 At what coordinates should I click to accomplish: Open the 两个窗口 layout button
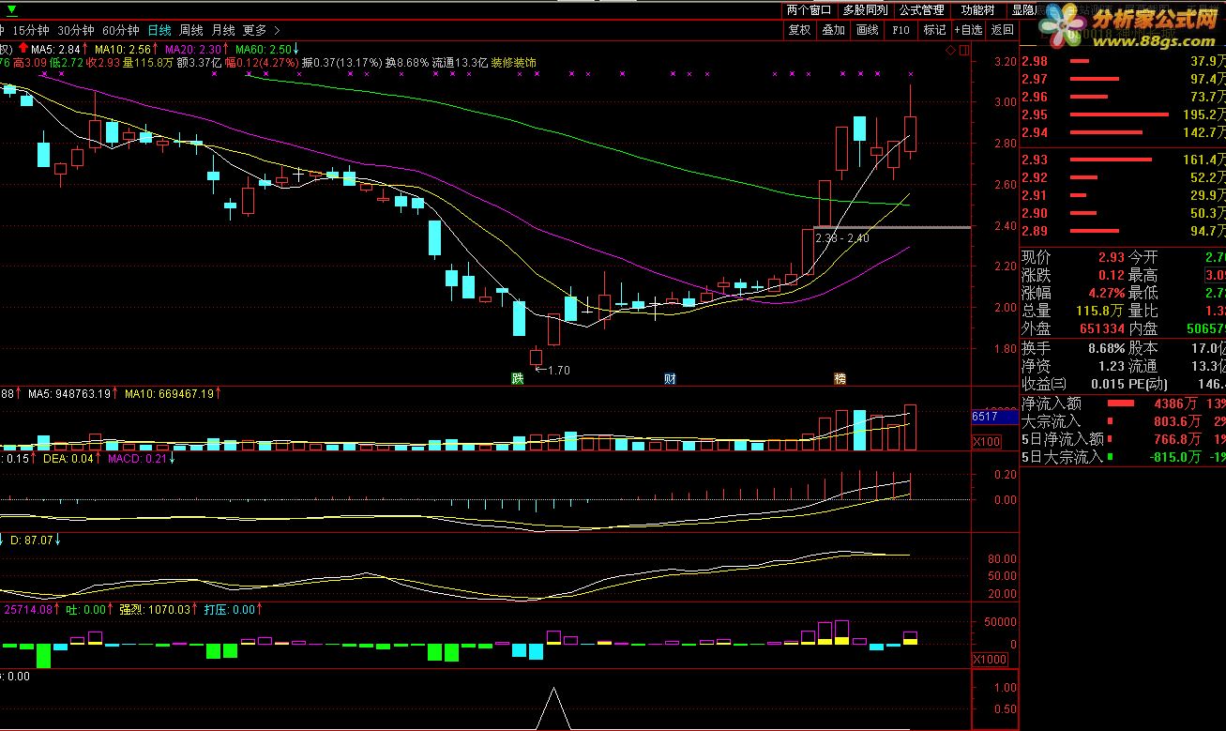810,10
